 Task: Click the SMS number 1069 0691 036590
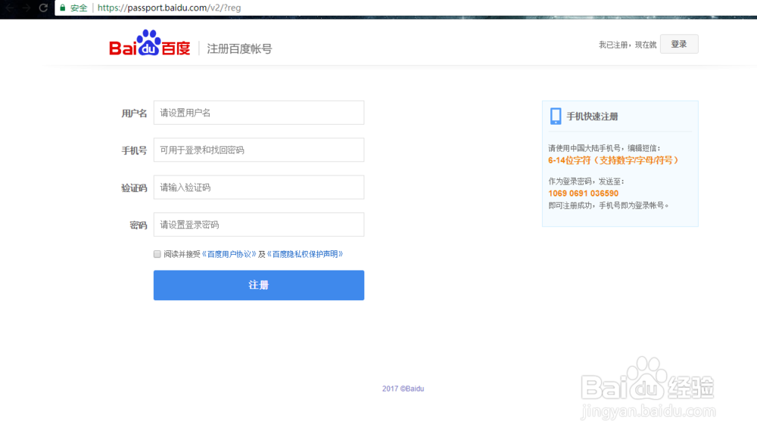pyautogui.click(x=583, y=194)
